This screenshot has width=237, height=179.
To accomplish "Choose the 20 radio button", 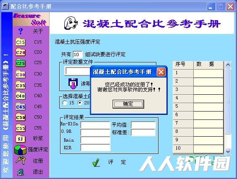I will (x=80, y=103).
